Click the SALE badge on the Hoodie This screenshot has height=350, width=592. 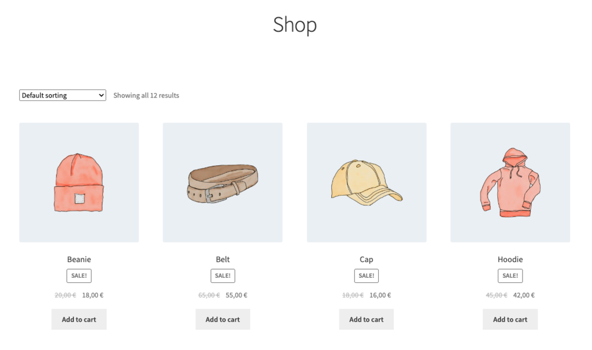pos(510,275)
